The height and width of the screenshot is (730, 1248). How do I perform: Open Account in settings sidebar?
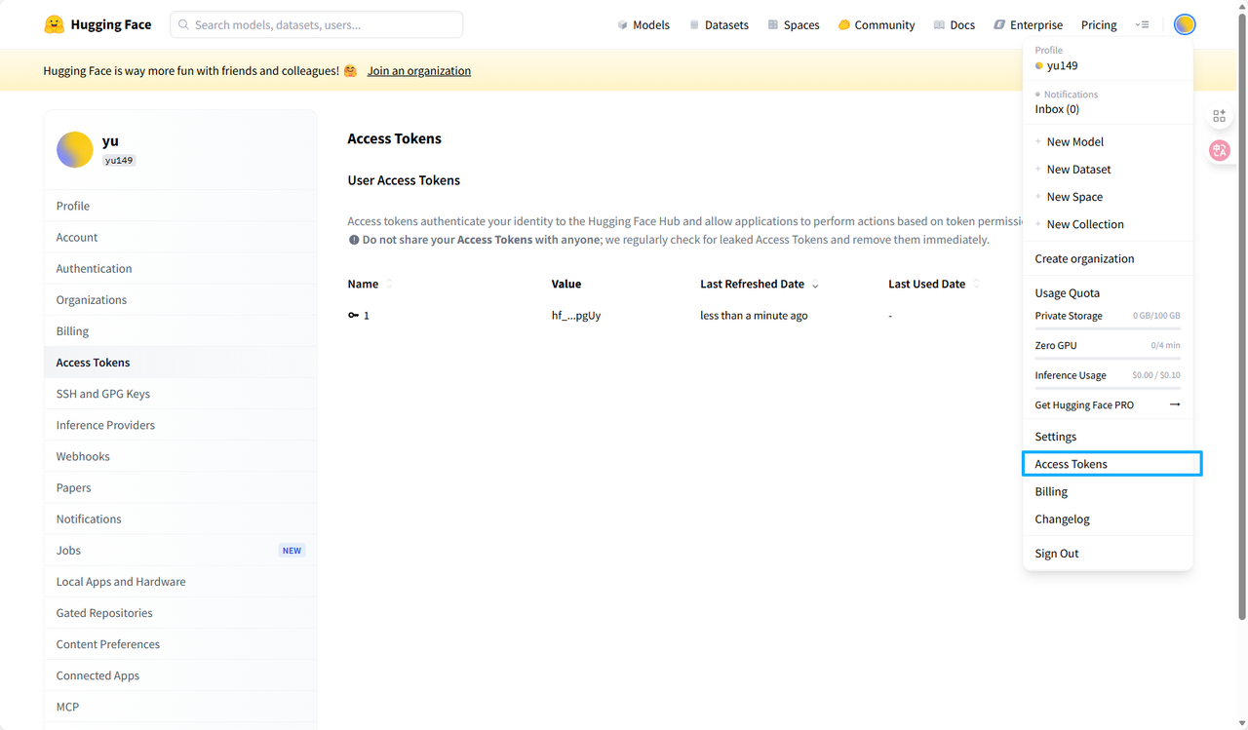(x=180, y=237)
